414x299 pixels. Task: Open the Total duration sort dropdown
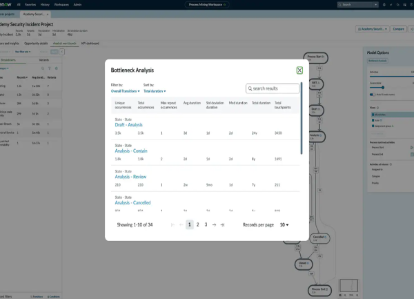click(155, 91)
